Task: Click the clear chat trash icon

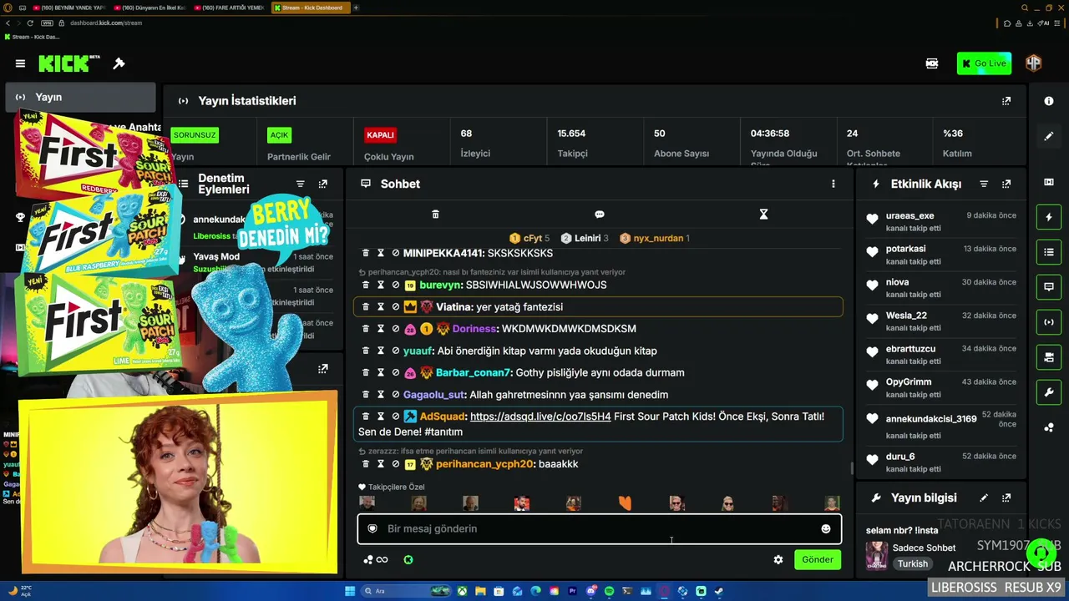Action: [435, 215]
